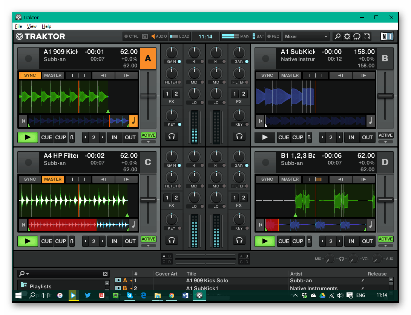The height and width of the screenshot is (315, 411).
Task: Click CUP on Deck B
Action: point(298,137)
